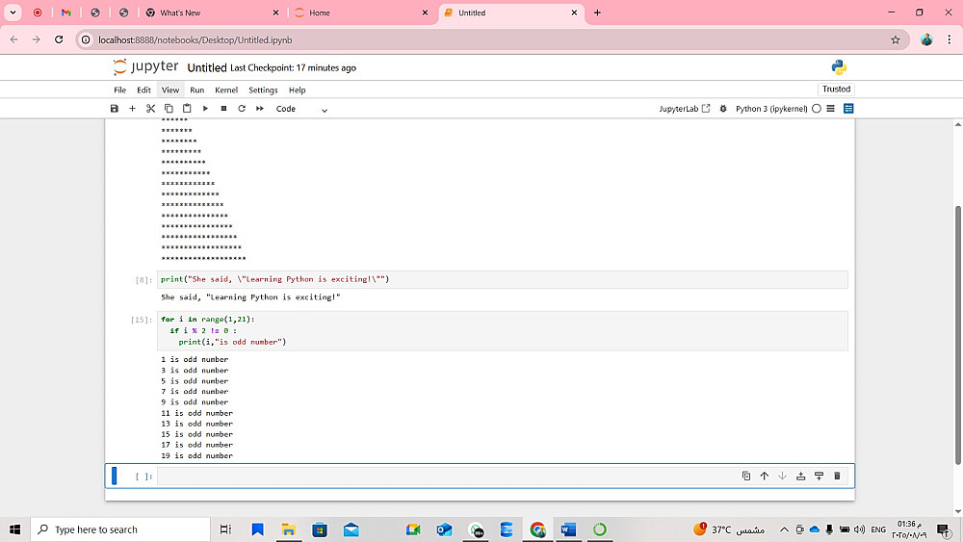Toggle the blue notebook panel icon at toolbar right
The width and height of the screenshot is (963, 542).
coord(848,109)
